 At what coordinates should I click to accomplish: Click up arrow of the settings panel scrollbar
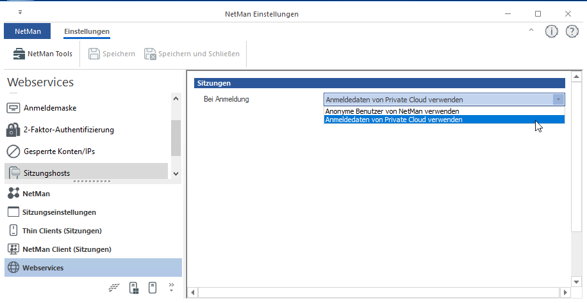coord(576,77)
